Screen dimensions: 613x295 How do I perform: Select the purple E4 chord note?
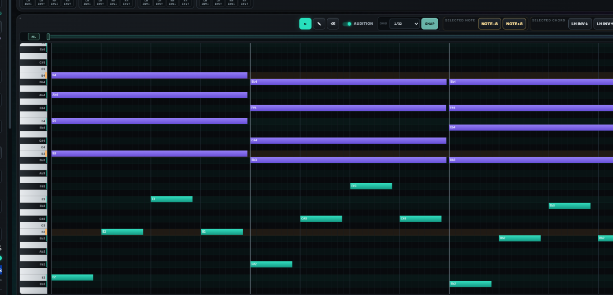tap(150, 121)
